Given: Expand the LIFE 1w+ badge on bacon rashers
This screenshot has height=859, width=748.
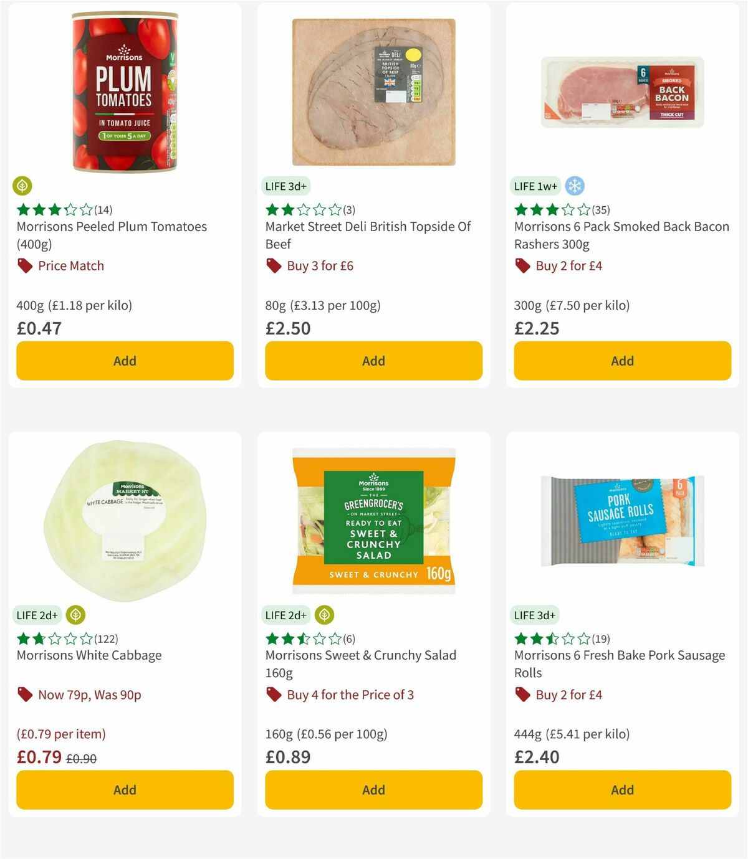Looking at the screenshot, I should point(535,186).
